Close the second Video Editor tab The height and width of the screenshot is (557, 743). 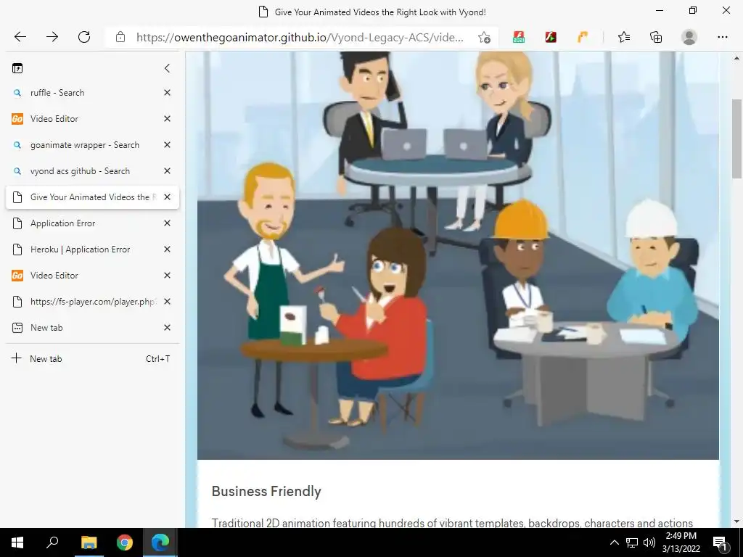point(167,275)
